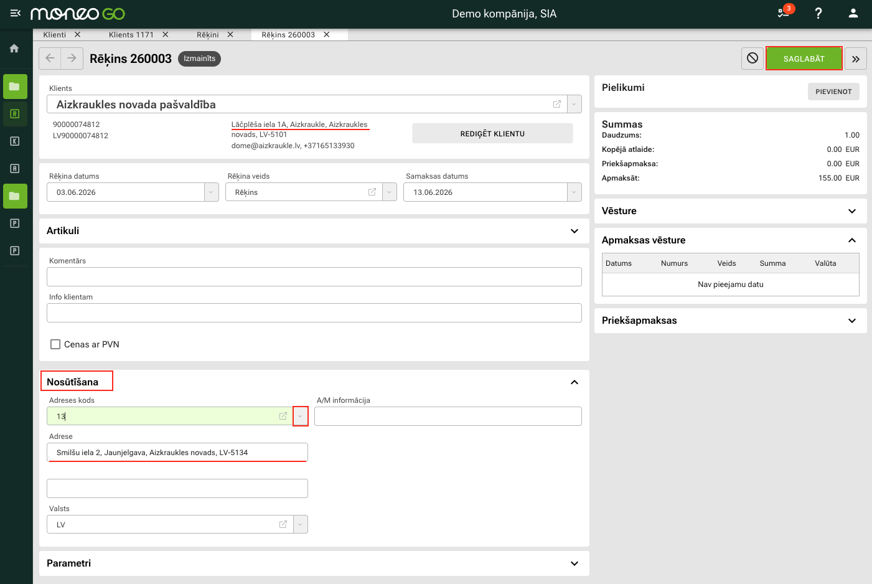Open the user profile icon
The image size is (872, 584).
pyautogui.click(x=853, y=13)
